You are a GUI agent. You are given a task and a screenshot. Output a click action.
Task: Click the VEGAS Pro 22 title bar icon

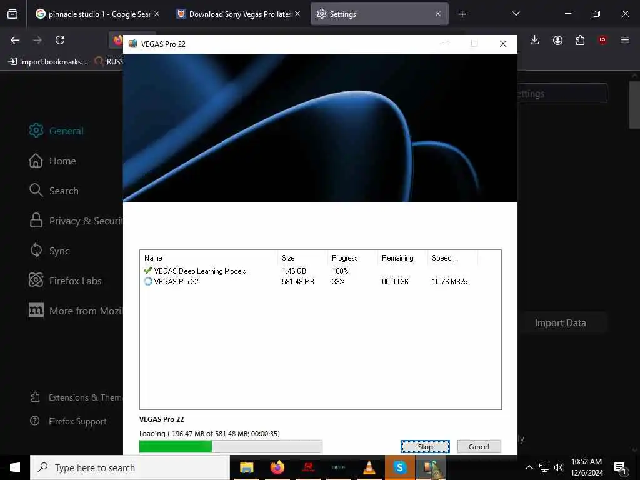pos(132,44)
